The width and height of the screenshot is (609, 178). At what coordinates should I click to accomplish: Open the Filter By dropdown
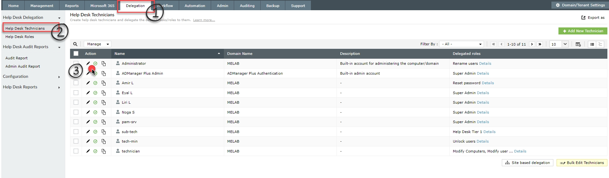(x=461, y=44)
